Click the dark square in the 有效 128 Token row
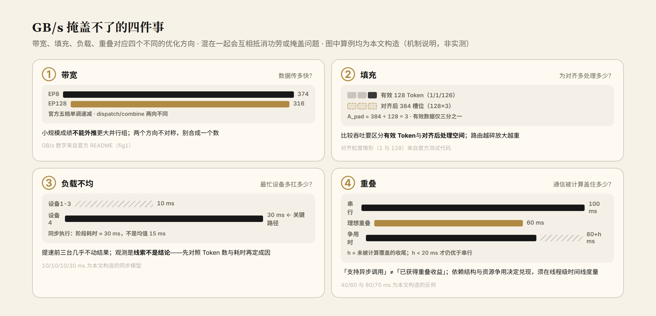This screenshot has height=316, width=656. [x=372, y=95]
